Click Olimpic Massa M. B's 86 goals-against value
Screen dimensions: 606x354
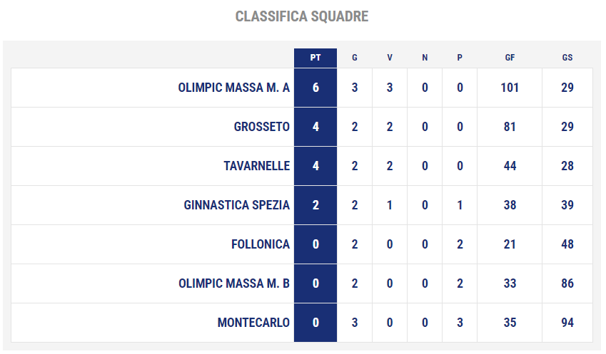(x=567, y=283)
